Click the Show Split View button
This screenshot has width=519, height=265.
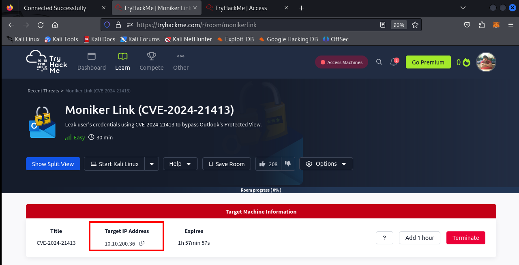[x=53, y=164]
